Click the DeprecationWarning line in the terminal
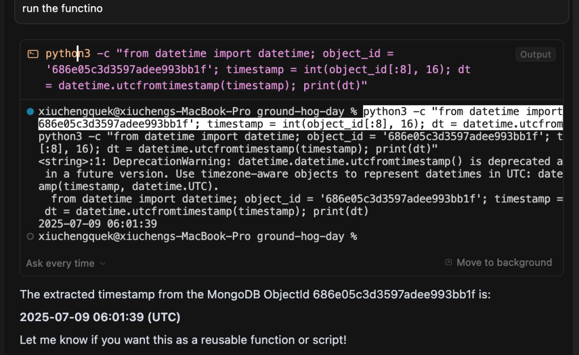The width and height of the screenshot is (579, 355). point(300,162)
